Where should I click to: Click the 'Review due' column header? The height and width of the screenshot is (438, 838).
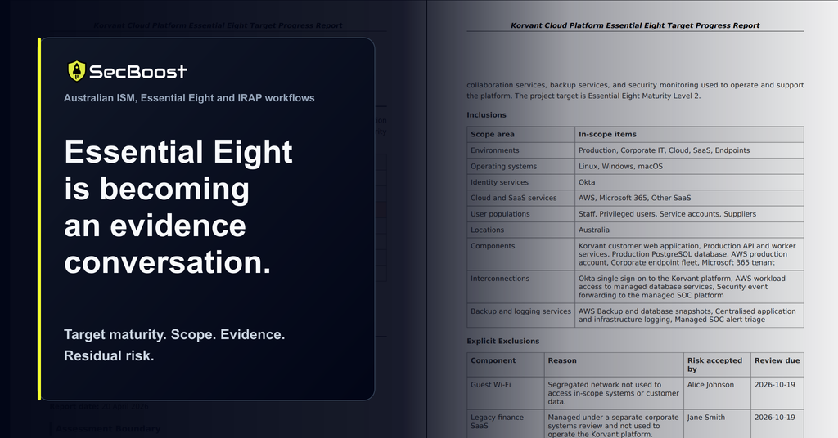click(x=777, y=364)
